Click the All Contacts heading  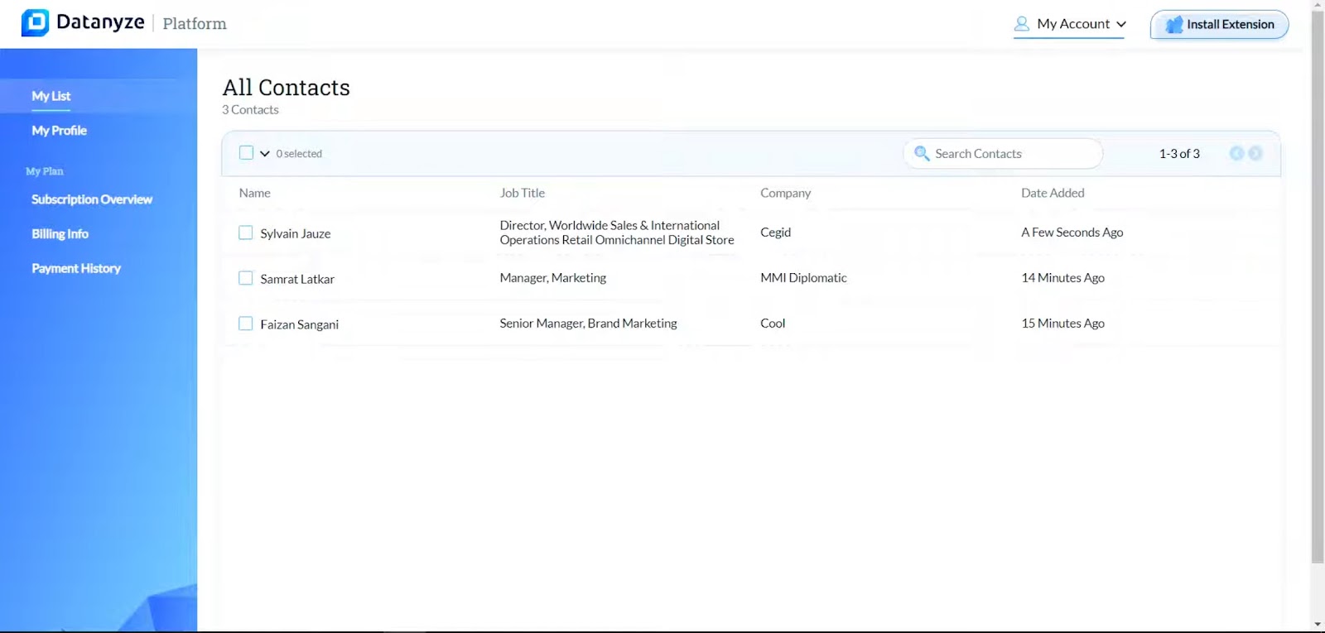(287, 87)
